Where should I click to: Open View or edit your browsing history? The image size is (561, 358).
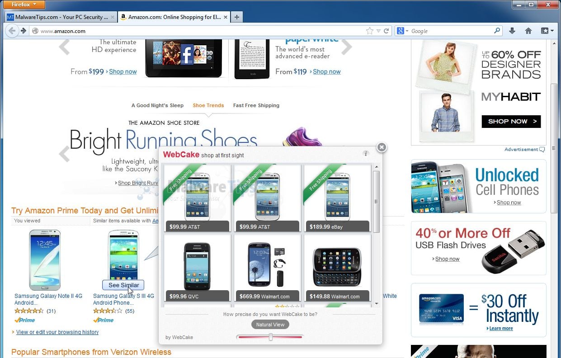(57, 332)
